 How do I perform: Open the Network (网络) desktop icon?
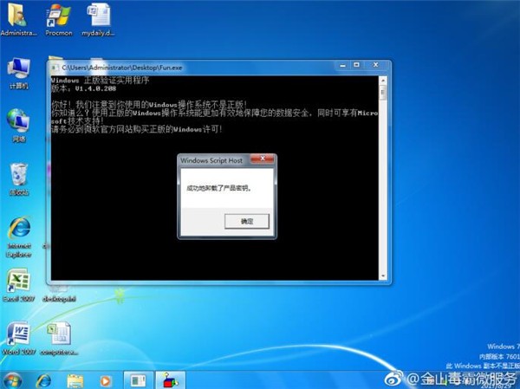[x=18, y=126]
